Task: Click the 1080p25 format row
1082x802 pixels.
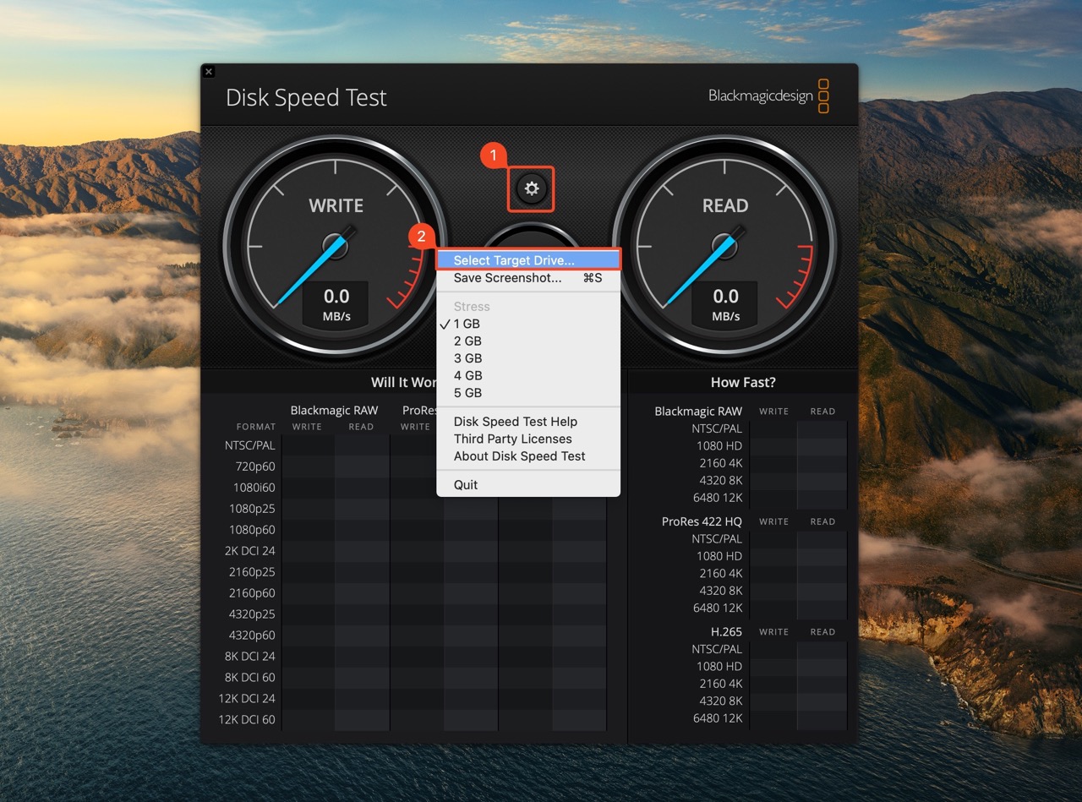Action: pyautogui.click(x=252, y=509)
